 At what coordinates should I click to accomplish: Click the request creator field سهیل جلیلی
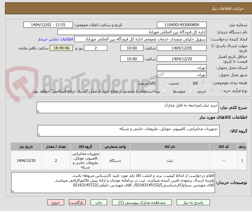[x=140, y=39]
